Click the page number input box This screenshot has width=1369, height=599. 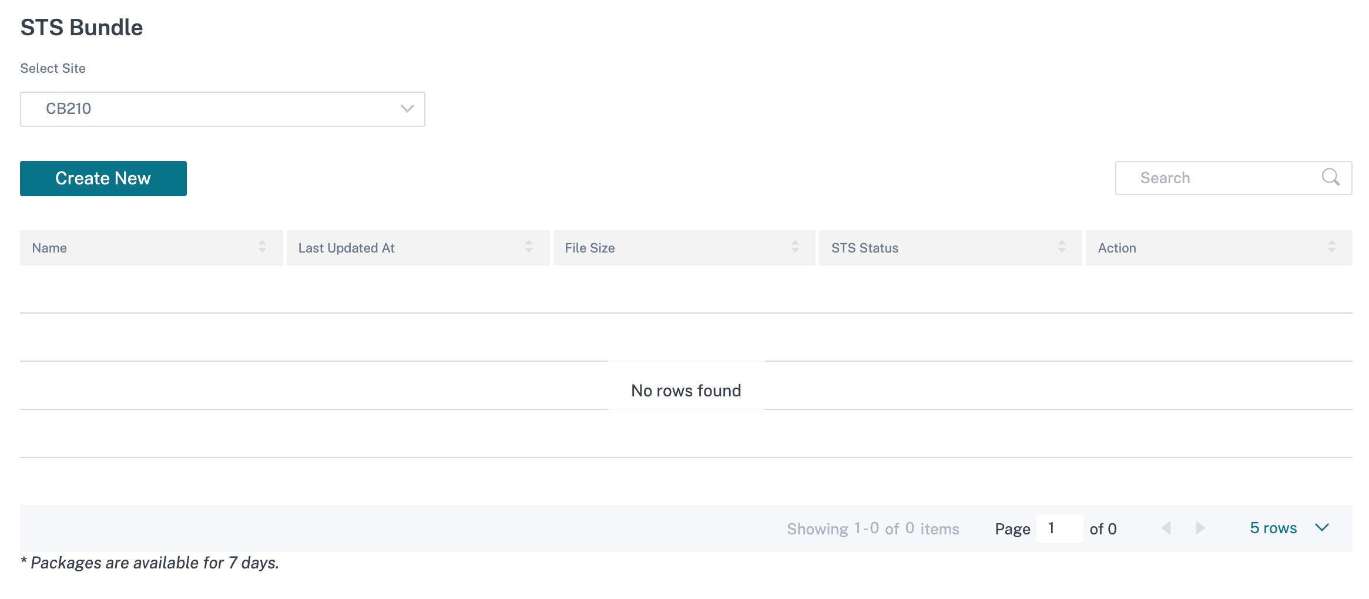pos(1059,529)
